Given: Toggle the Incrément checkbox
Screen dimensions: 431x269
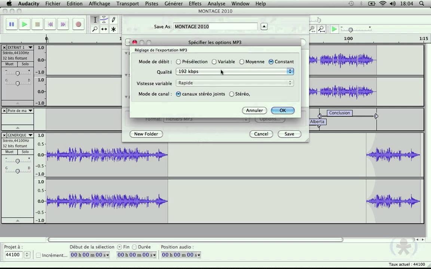Looking at the screenshot, I should coord(39,255).
